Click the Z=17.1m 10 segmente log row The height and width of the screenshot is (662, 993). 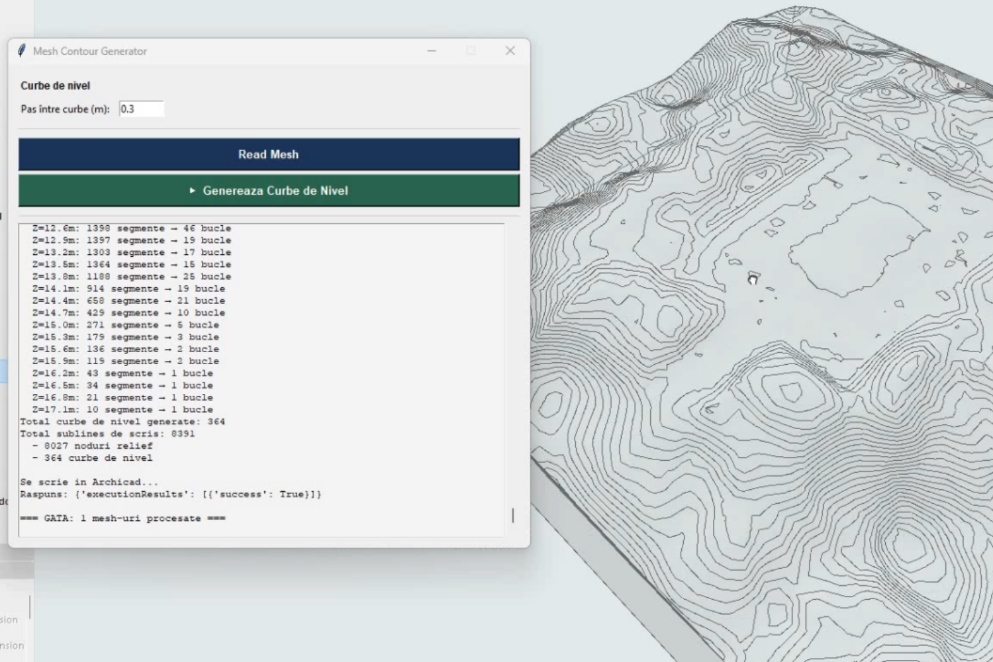coord(122,410)
